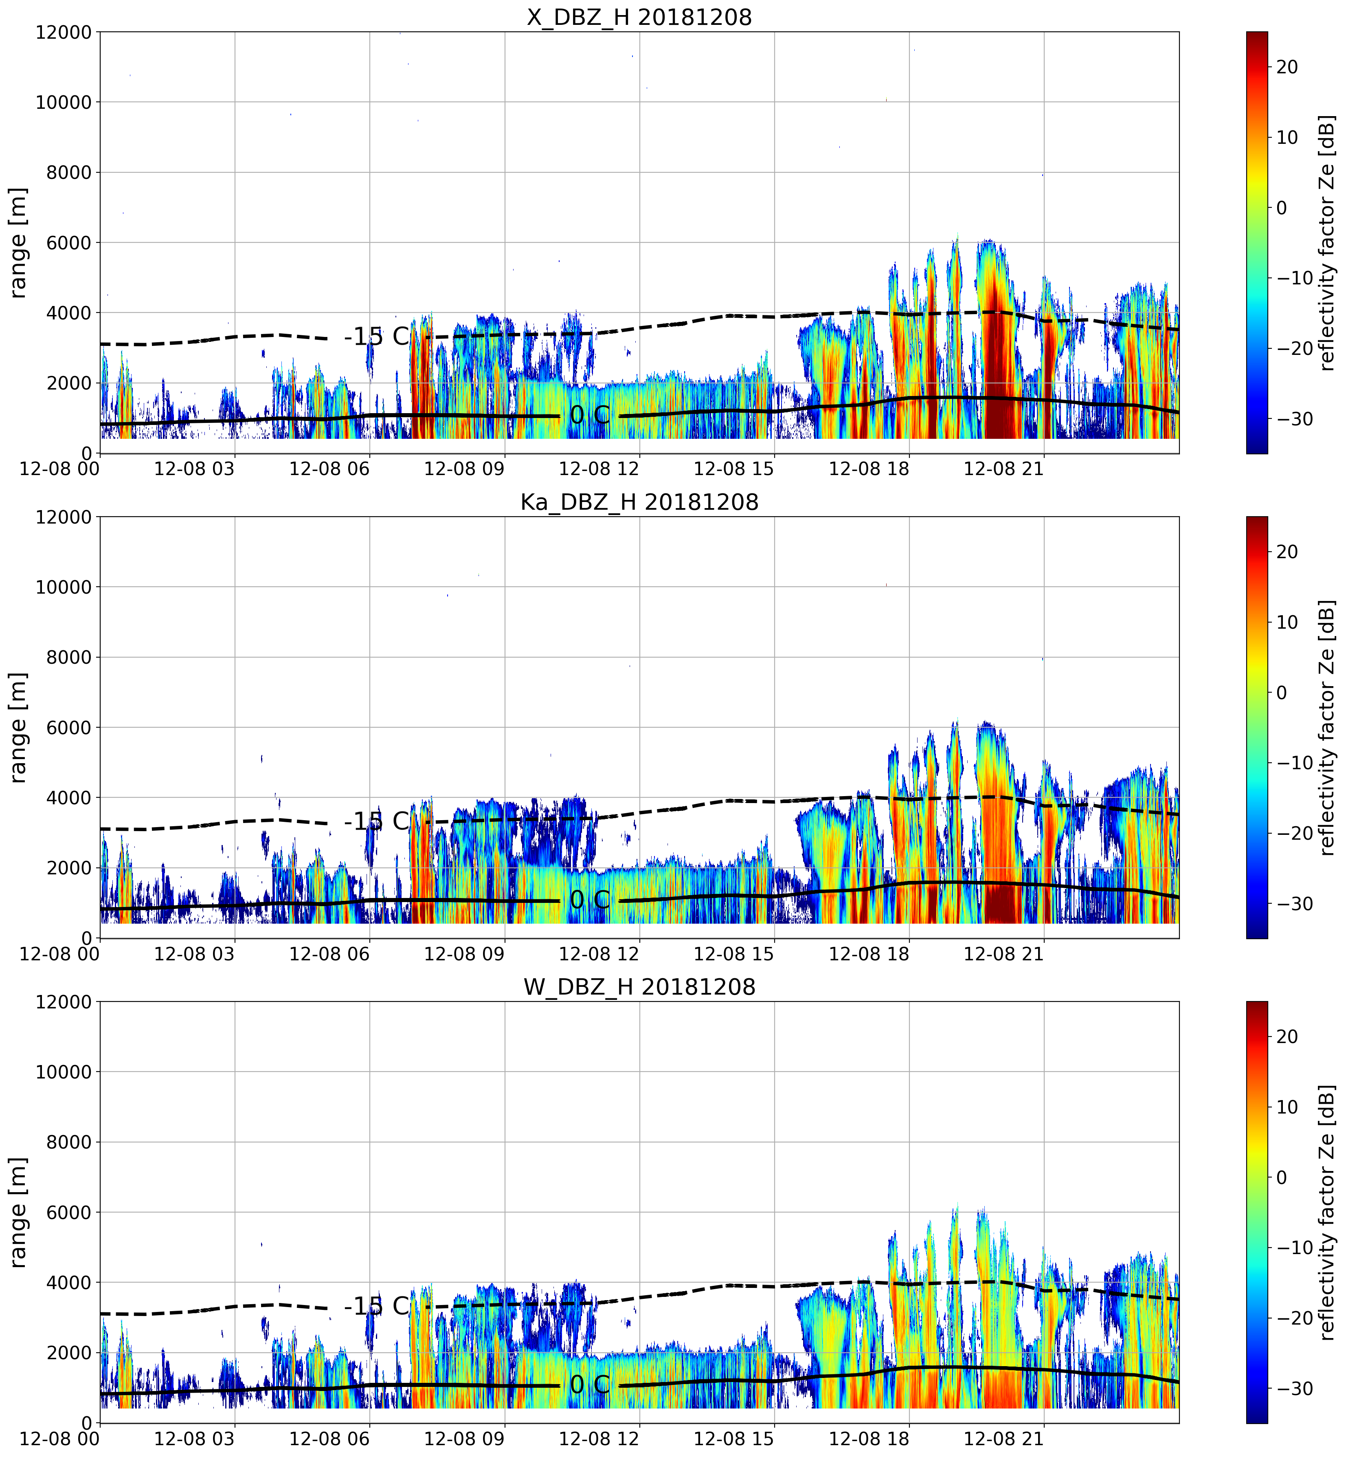Click the −10 tick on W panel colorbar
The image size is (1346, 1457).
coord(1295,1248)
